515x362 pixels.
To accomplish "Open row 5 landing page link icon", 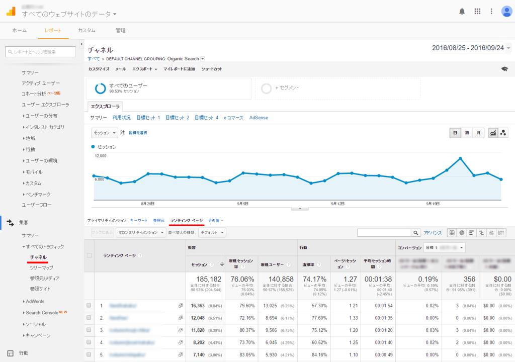I will click(181, 355).
